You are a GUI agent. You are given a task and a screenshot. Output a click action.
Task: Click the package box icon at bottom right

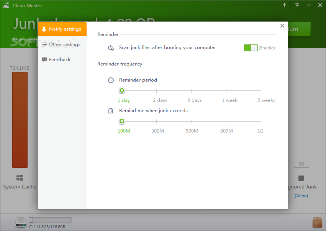[x=317, y=222]
